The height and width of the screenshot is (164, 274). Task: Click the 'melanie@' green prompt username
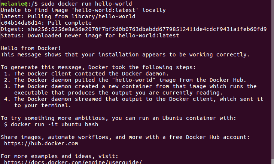(x=14, y=4)
